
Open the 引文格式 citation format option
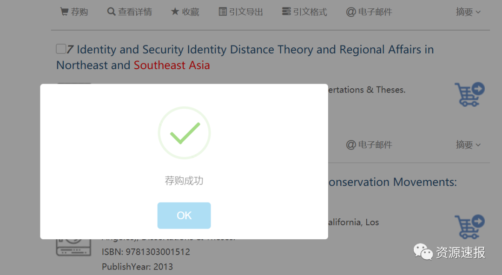287,12
